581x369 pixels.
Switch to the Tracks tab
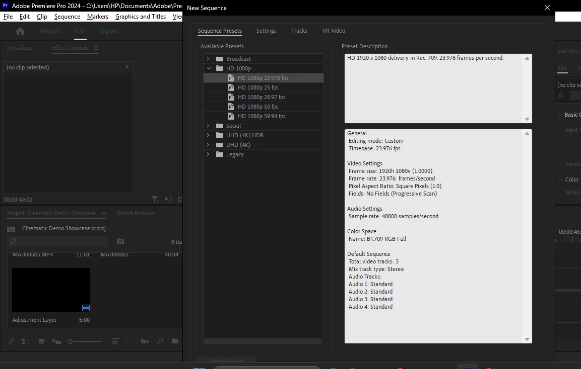tap(299, 31)
